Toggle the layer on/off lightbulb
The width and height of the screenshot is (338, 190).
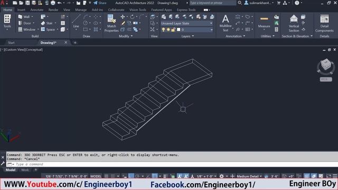tap(163, 30)
